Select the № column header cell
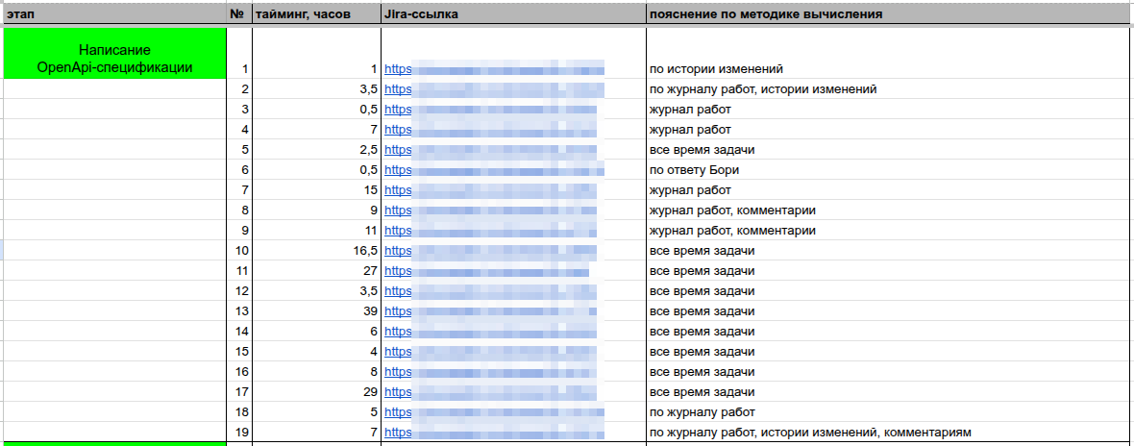Viewport: 1134px width, 446px height. pos(239,13)
